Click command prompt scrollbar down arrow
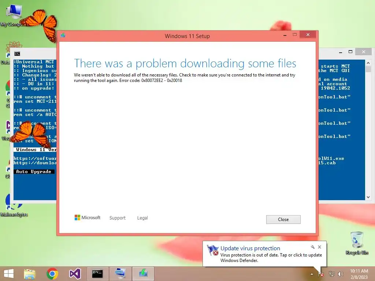The width and height of the screenshot is (375, 281). 368,197
